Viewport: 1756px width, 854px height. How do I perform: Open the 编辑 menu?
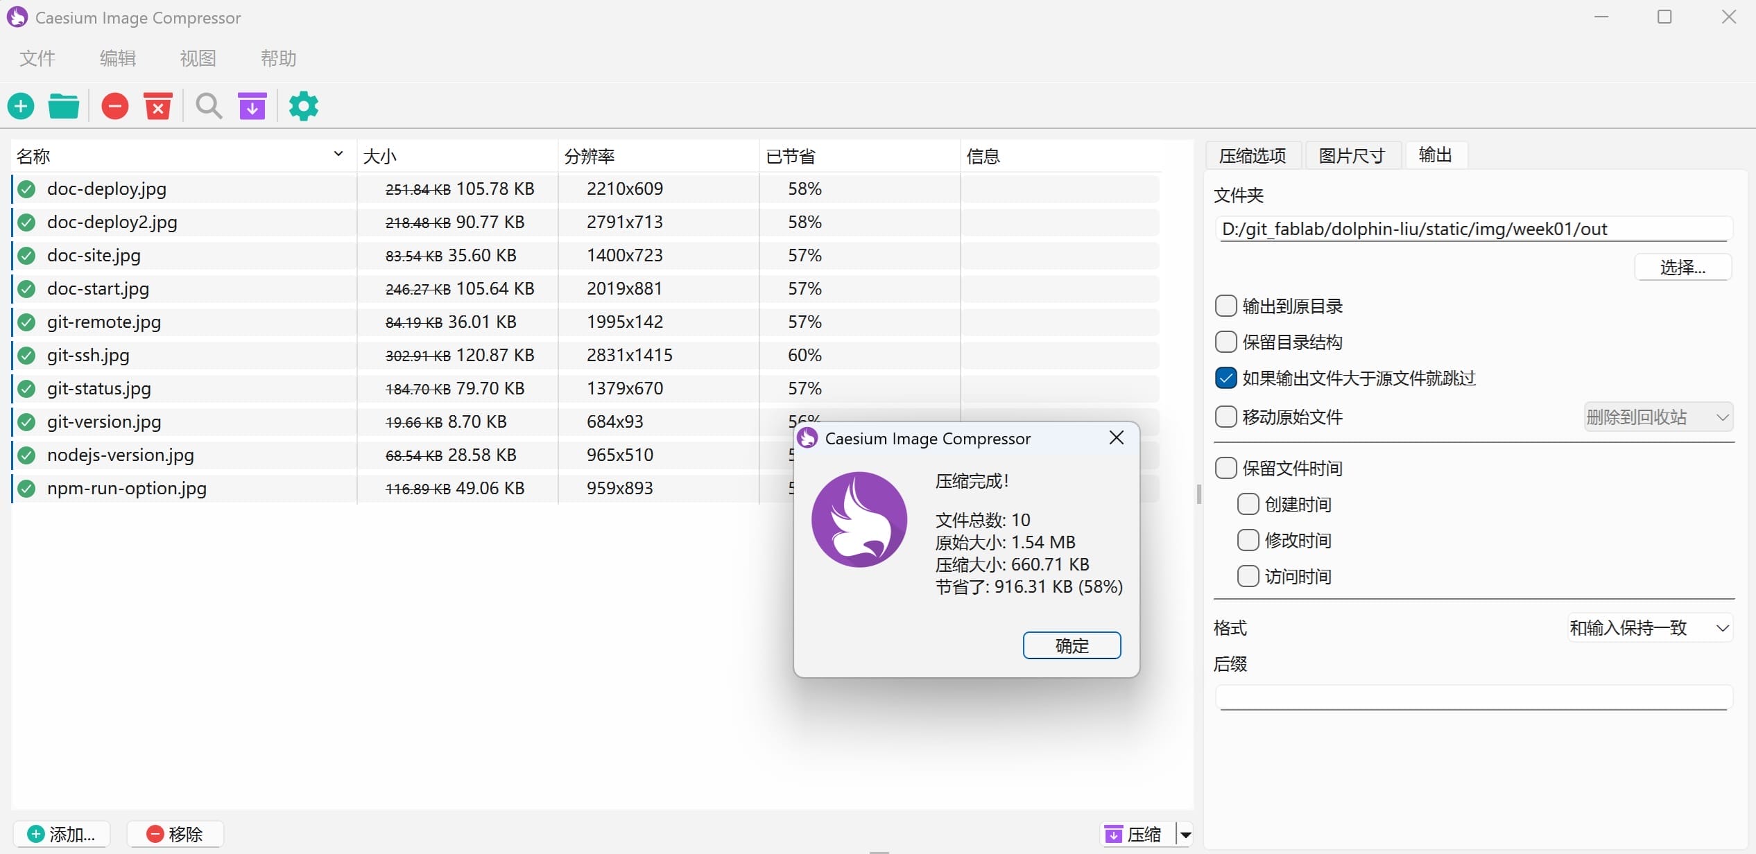(x=117, y=58)
